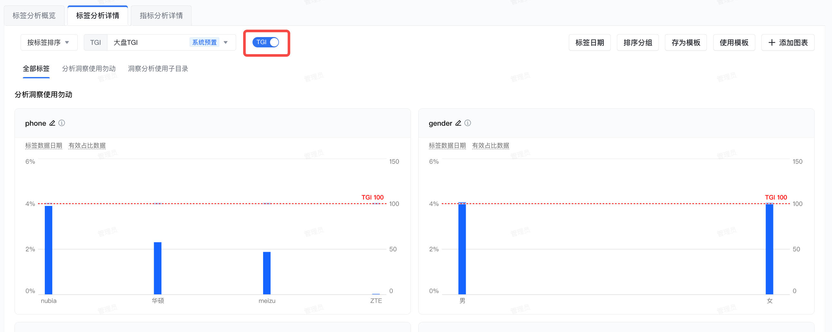This screenshot has height=332, width=832.
Task: Click the 添加图表 button
Action: coord(788,43)
